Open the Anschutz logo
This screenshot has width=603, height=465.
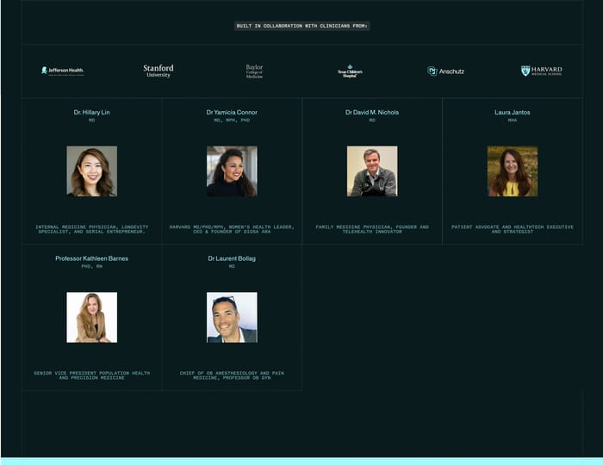pyautogui.click(x=446, y=71)
